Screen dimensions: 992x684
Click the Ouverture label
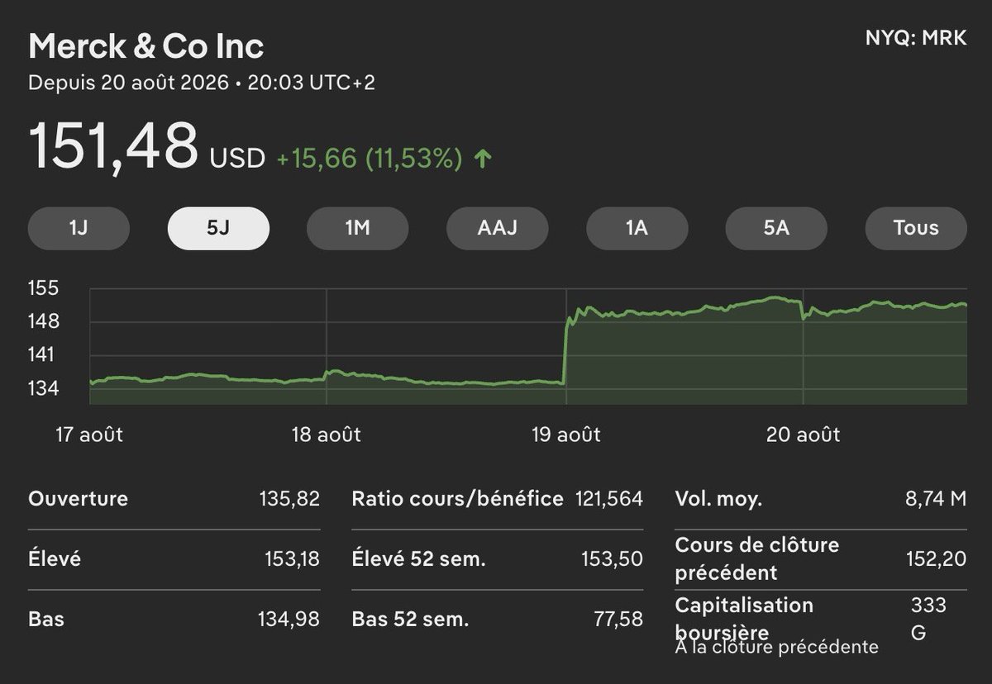click(79, 499)
